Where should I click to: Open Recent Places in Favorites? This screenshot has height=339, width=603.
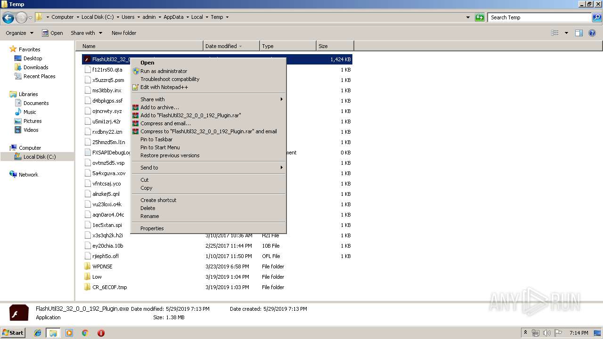pyautogui.click(x=39, y=76)
